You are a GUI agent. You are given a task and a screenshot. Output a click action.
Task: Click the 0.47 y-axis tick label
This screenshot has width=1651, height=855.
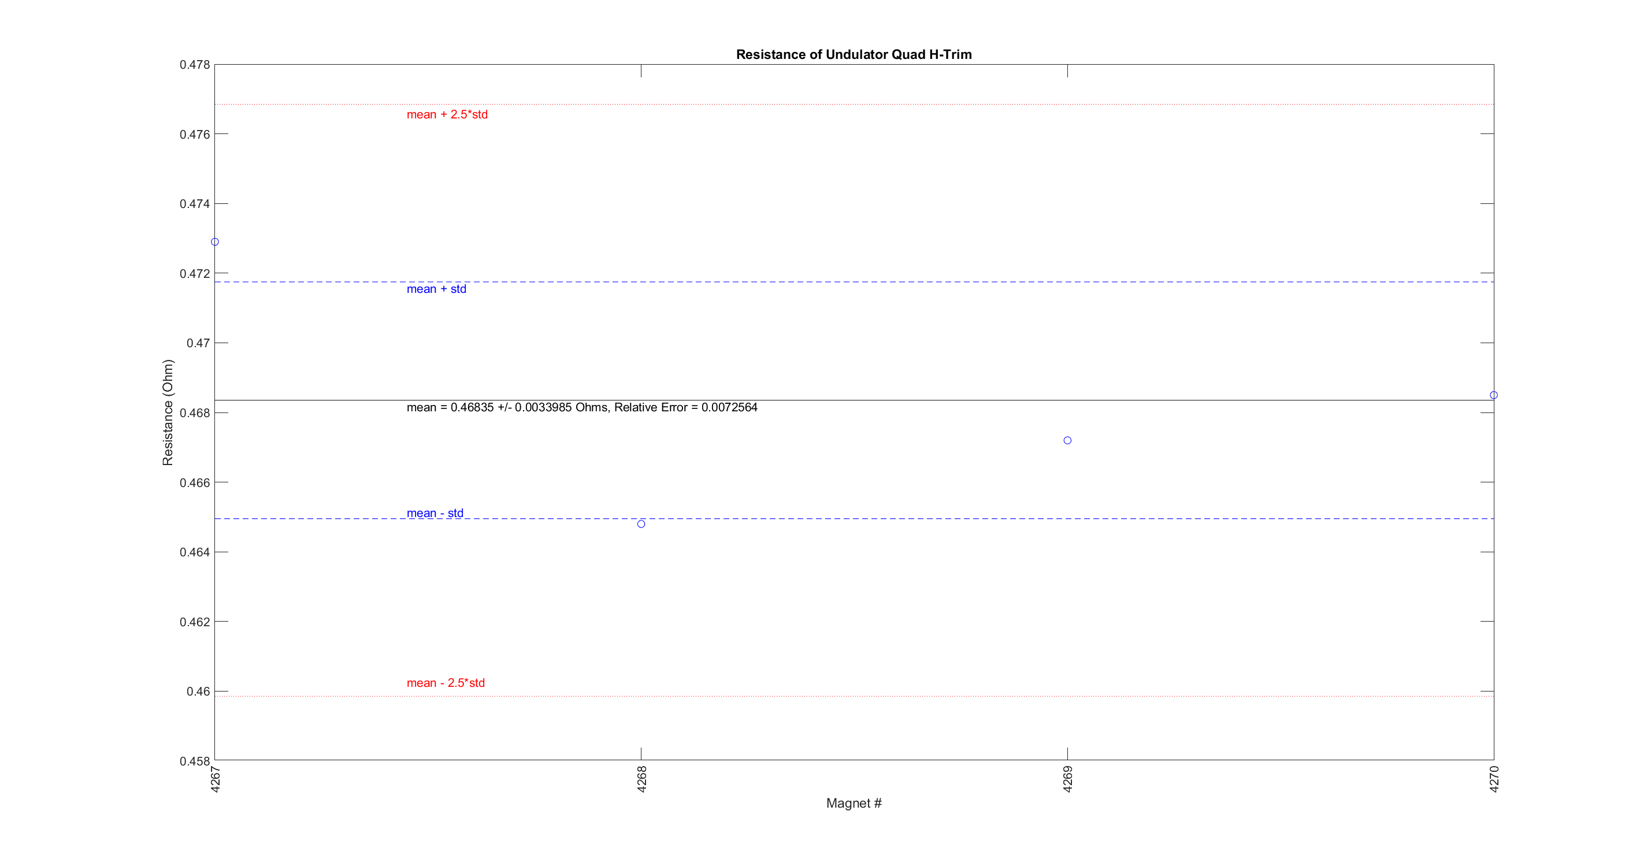(198, 343)
